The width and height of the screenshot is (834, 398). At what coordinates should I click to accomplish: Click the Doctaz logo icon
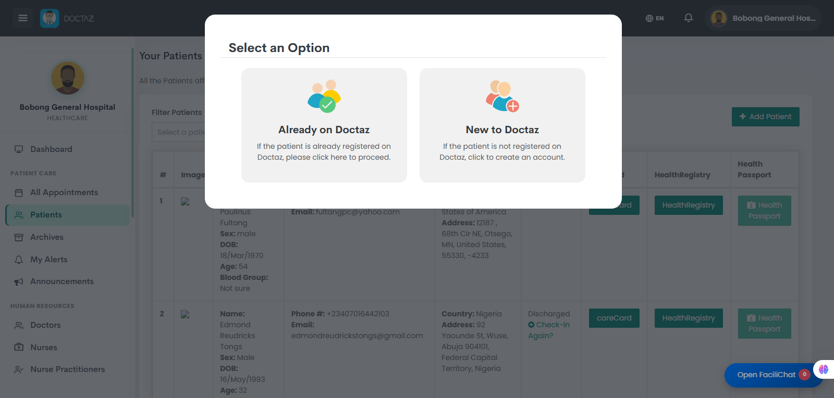50,18
